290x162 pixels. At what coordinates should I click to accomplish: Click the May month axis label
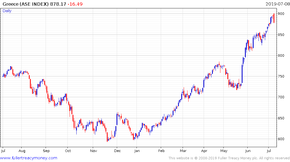click(x=224, y=151)
